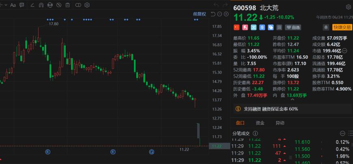
Task: Hide all drawings with crossed-eye icon
Action: click(59, 5)
